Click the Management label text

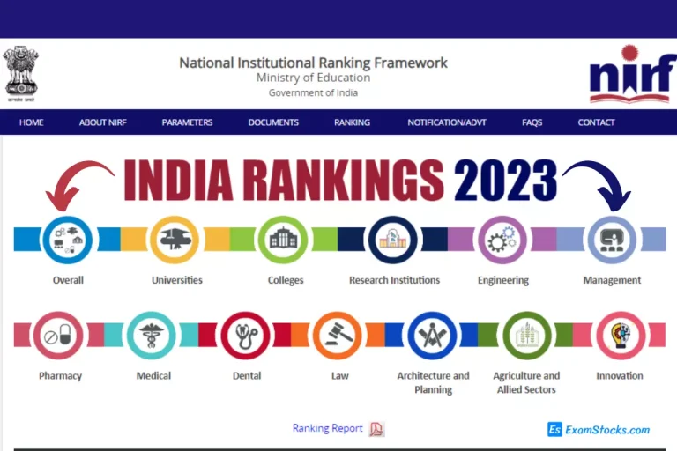pos(612,280)
